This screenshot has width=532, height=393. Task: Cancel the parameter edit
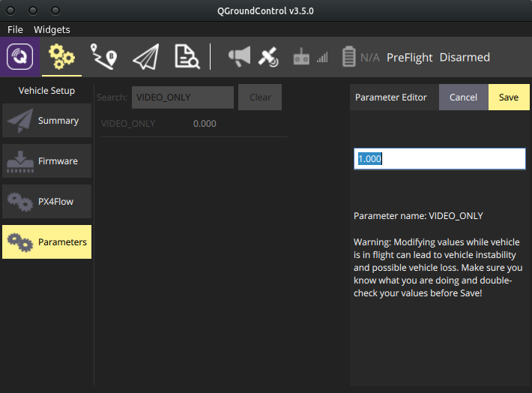point(464,97)
